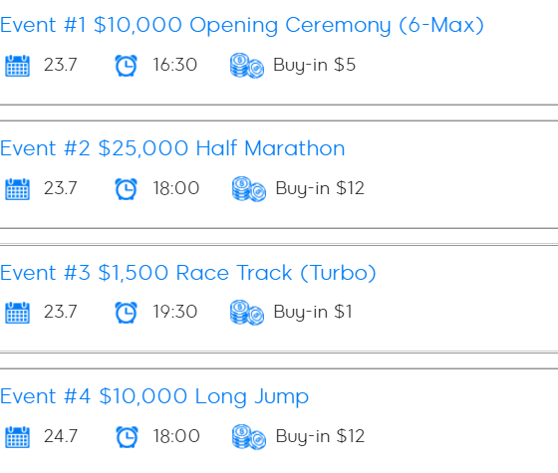Click calendar icon beside 24.7 date
This screenshot has height=473, width=558.
click(x=18, y=437)
